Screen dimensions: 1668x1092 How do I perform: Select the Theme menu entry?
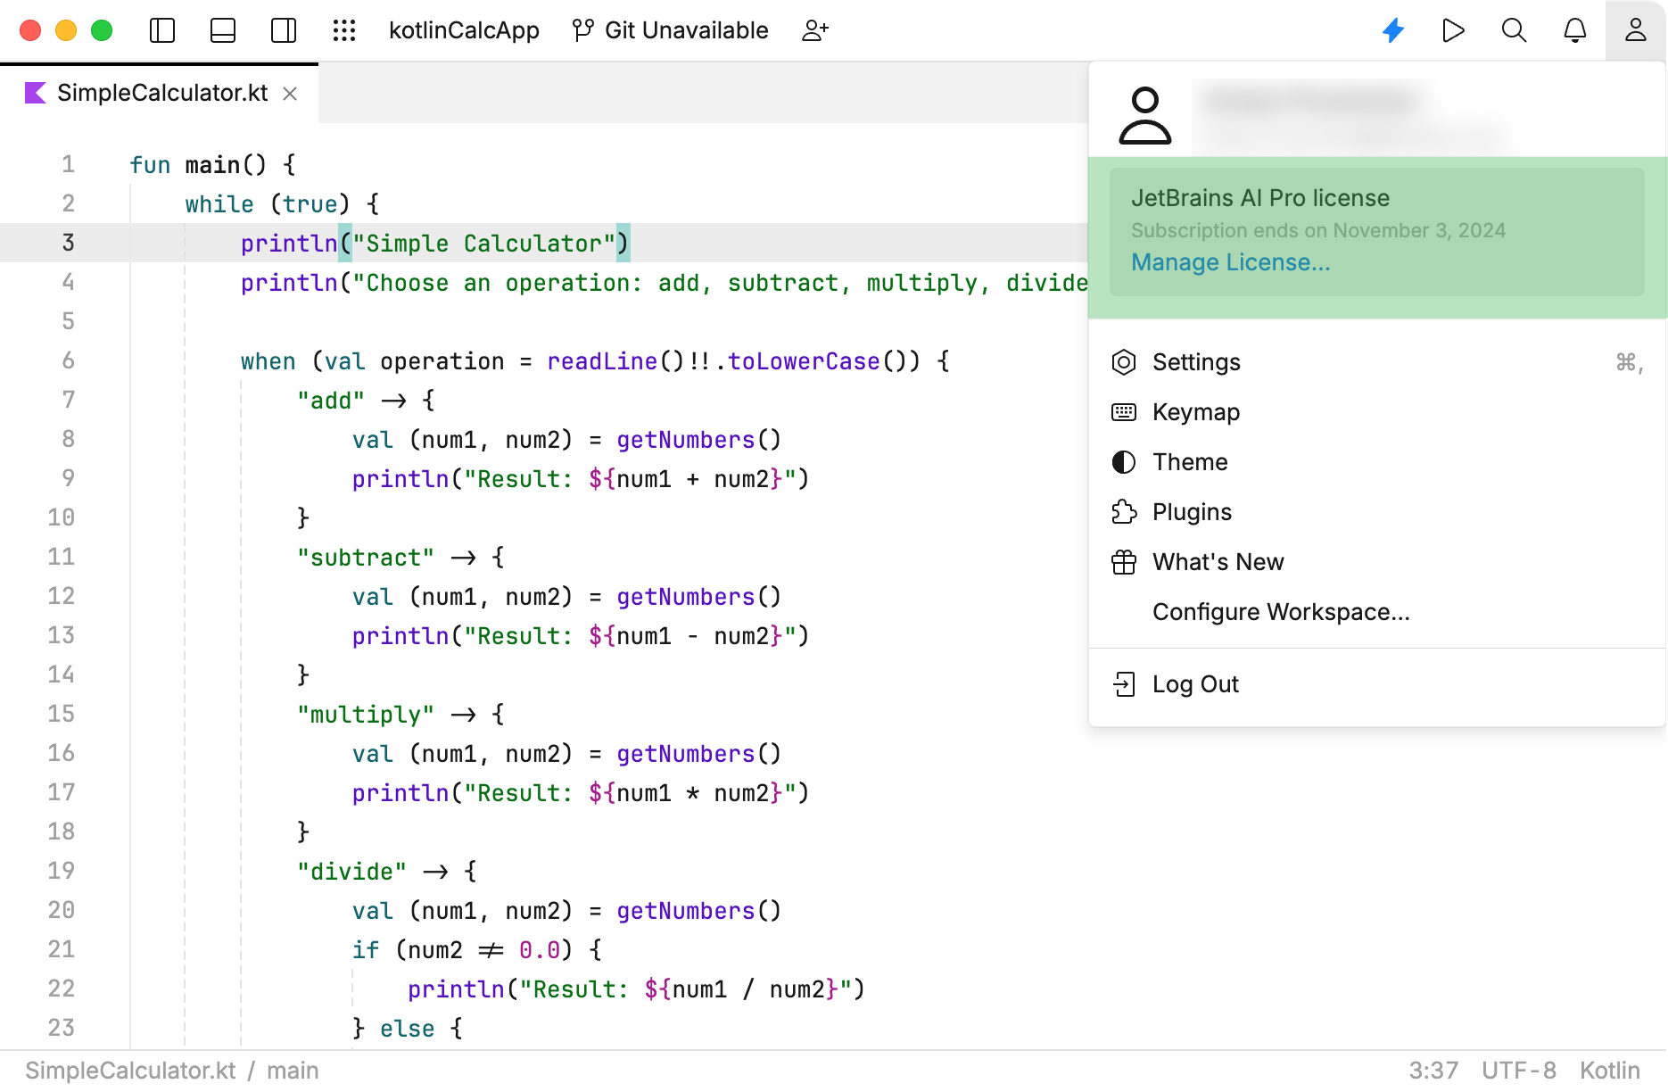(x=1190, y=462)
